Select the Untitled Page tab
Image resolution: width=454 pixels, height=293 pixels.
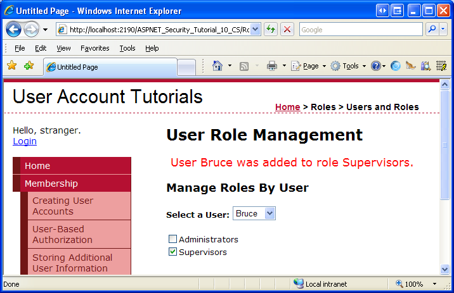(110, 67)
